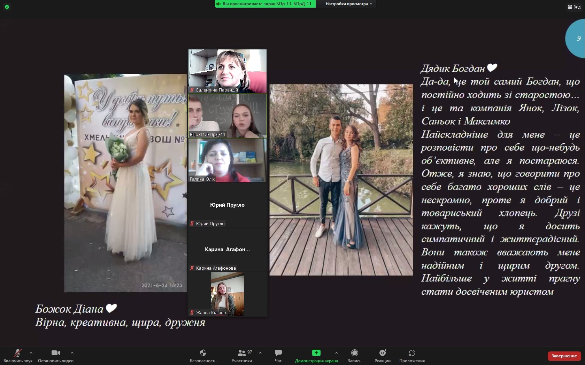Open Настройки просмотра dropdown
This screenshot has height=365, width=585.
point(348,4)
